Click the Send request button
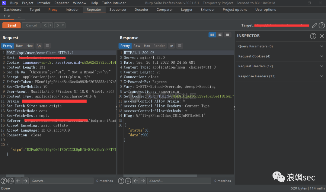The width and height of the screenshot is (326, 192). tap(12, 25)
